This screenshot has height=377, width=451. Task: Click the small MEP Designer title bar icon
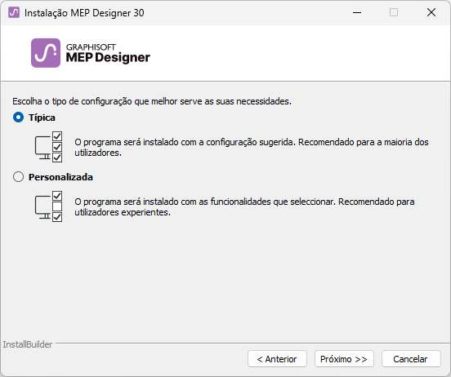[x=14, y=12]
